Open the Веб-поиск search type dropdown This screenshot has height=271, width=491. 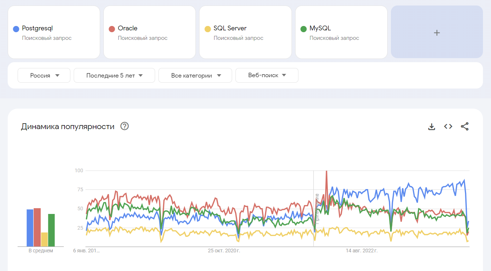click(x=267, y=75)
